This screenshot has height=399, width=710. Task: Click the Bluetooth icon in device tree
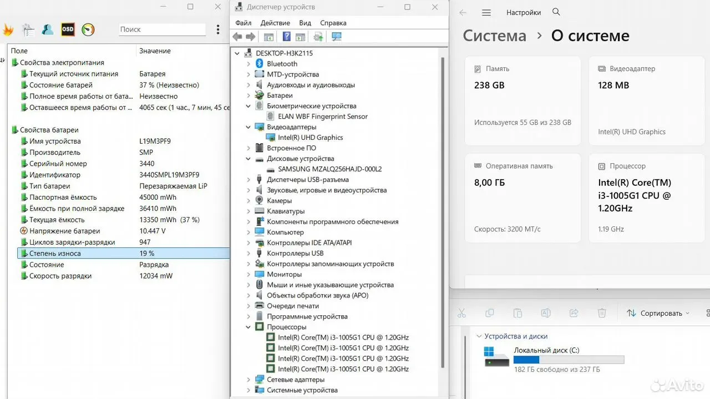(259, 64)
